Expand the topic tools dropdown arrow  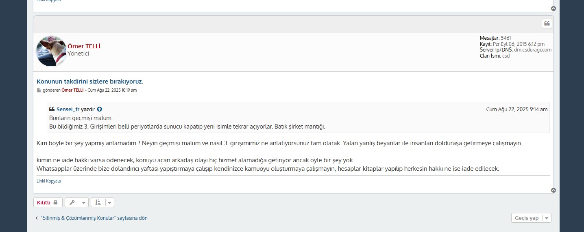(83, 202)
